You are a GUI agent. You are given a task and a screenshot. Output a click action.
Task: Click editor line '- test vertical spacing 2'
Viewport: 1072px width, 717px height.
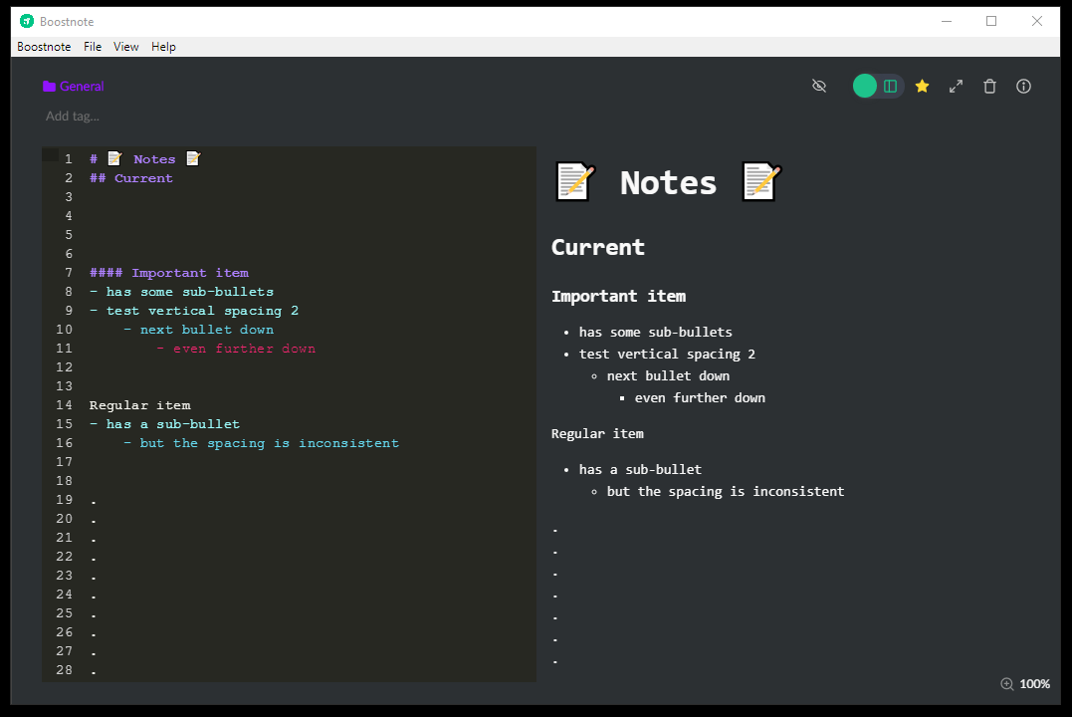click(x=194, y=311)
